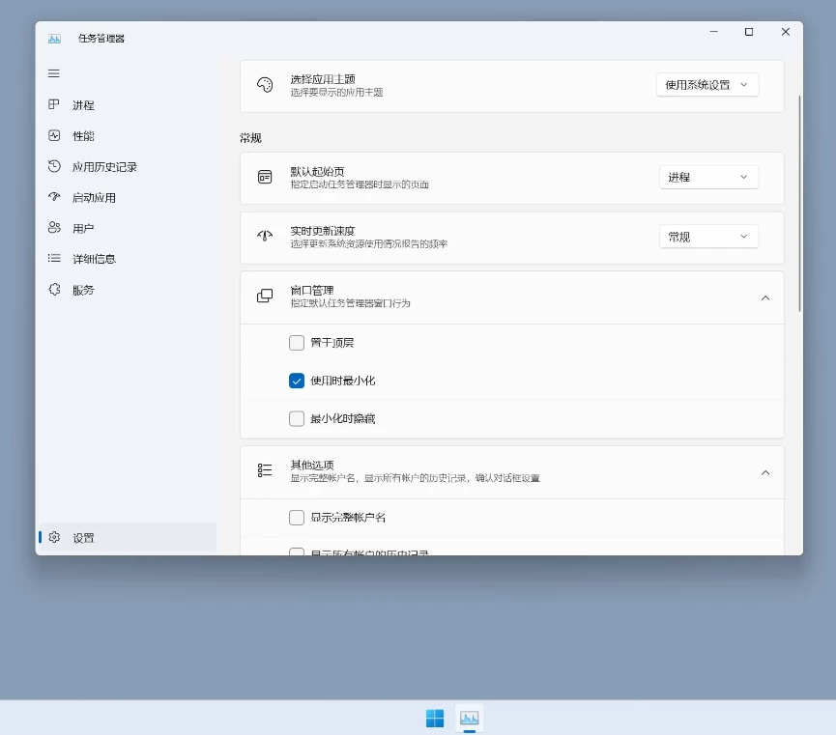This screenshot has width=836, height=735.
Task: Click the 启动应用 startup apps icon
Action: point(54,197)
